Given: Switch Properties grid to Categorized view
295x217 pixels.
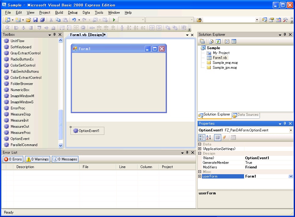Looking at the screenshot, I should tap(202, 138).
